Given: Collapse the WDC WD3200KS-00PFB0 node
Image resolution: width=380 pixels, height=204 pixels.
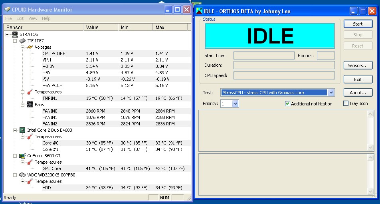Looking at the screenshot, I should [x=15, y=175].
